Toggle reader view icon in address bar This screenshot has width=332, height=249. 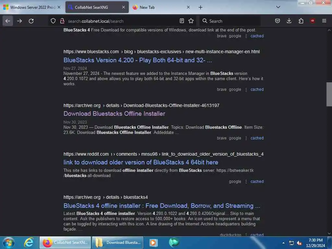click(182, 21)
